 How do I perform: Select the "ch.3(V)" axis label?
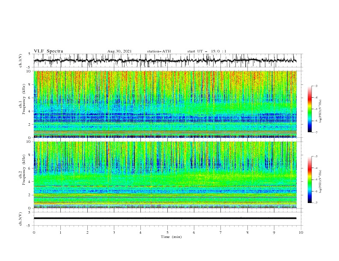point(21,219)
